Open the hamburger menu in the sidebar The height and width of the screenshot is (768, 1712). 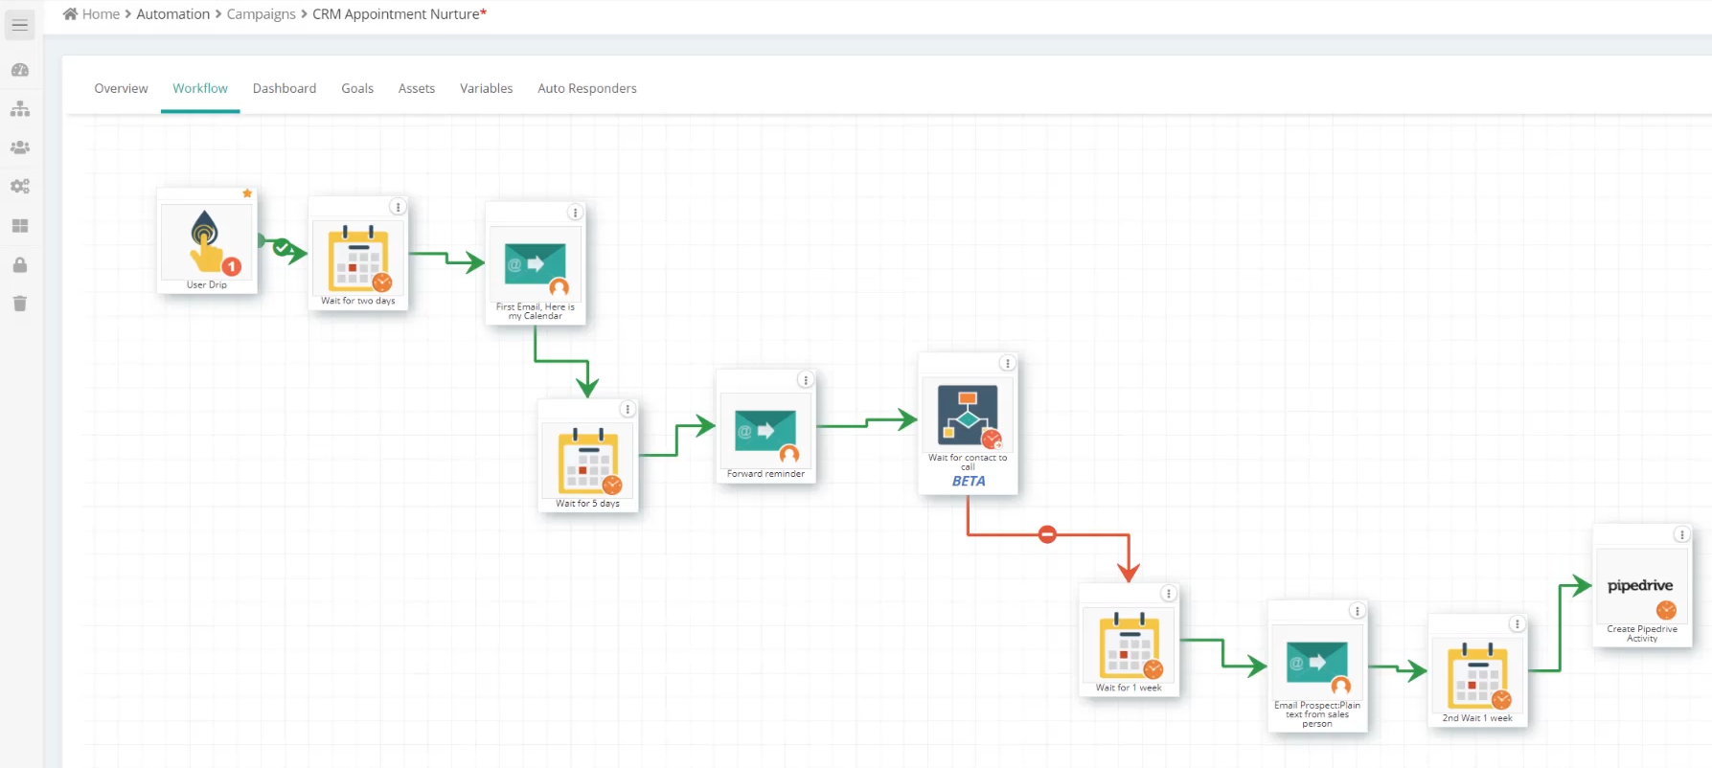[20, 25]
